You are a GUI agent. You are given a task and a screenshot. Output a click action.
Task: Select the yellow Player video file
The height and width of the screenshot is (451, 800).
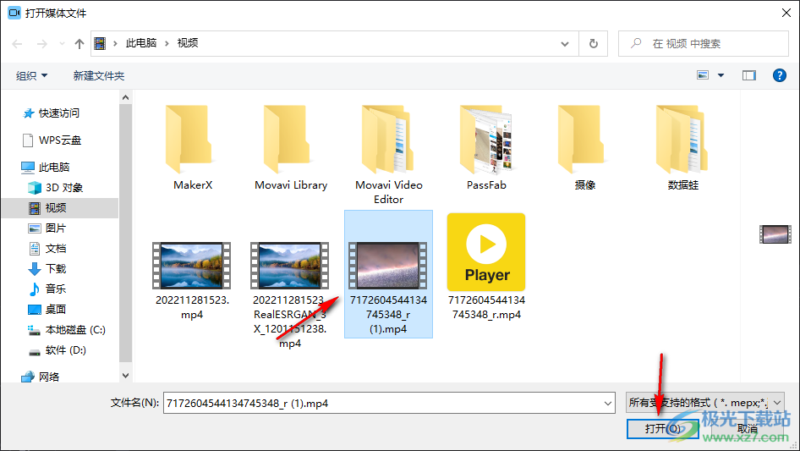[x=486, y=252]
